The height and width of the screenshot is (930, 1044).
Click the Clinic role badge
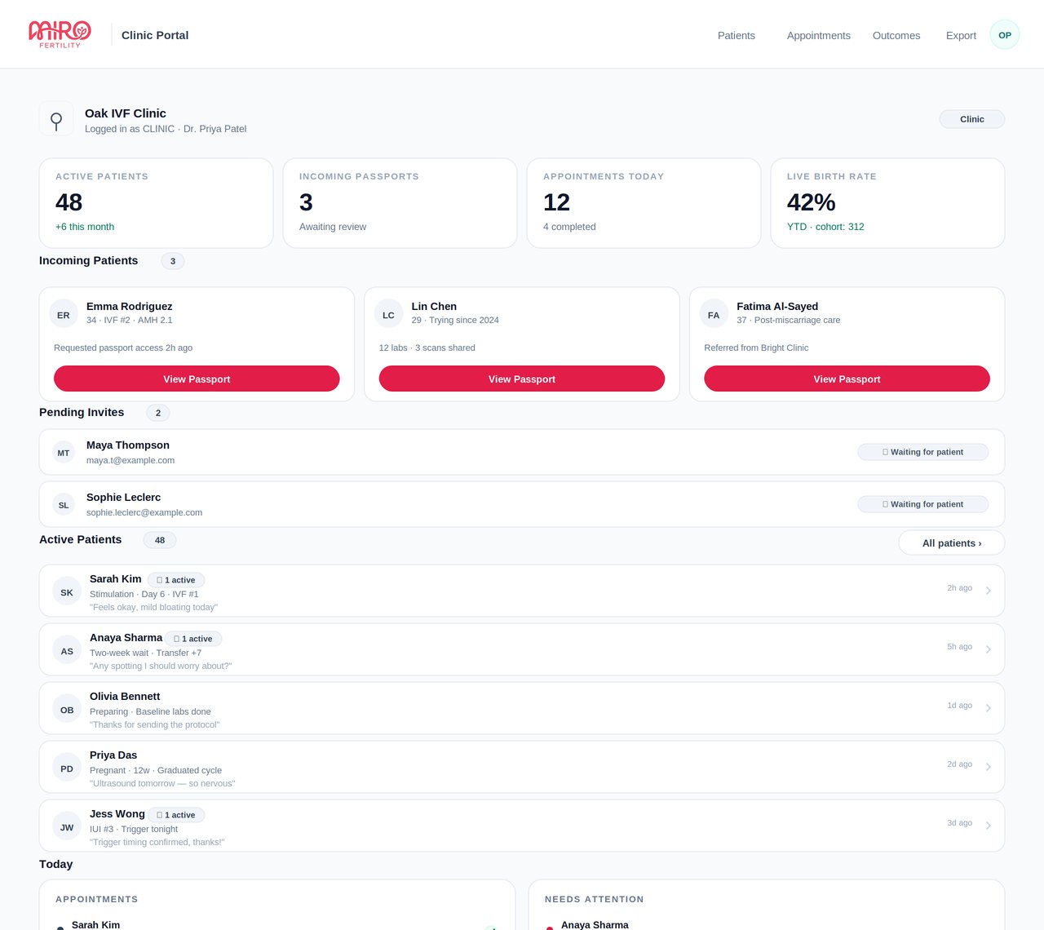tap(972, 119)
